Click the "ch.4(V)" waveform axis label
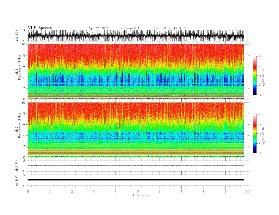 tap(17, 180)
